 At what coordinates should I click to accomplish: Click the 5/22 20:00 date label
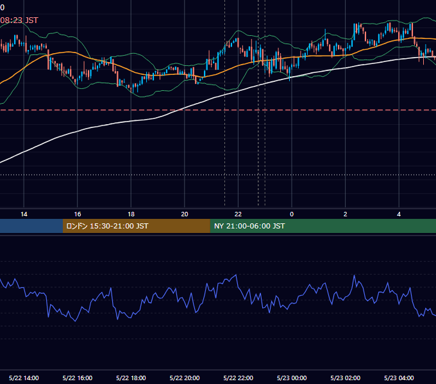[185, 378]
